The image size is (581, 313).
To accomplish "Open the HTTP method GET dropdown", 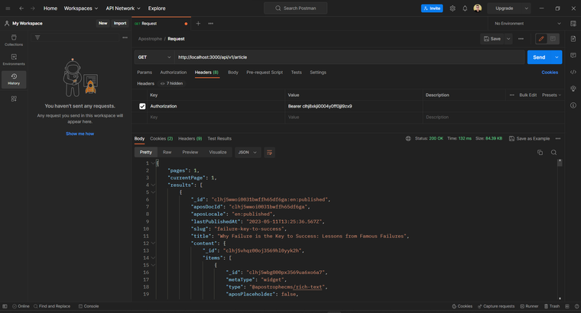I will [x=154, y=57].
